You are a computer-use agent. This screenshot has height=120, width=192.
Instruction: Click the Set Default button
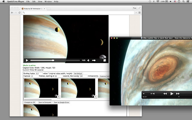click(78, 73)
